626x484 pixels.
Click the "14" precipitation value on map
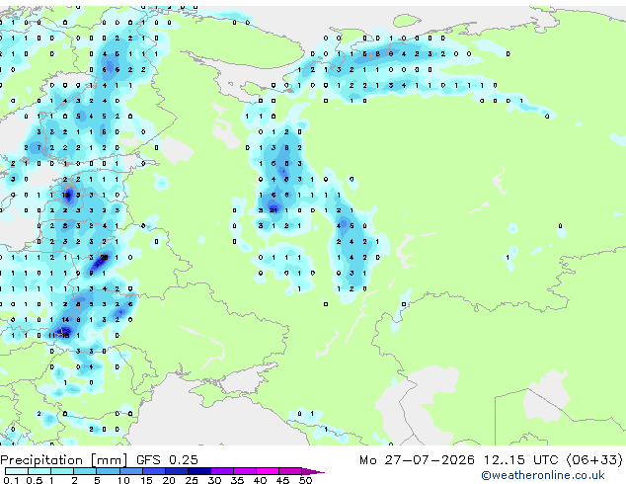coord(65,319)
